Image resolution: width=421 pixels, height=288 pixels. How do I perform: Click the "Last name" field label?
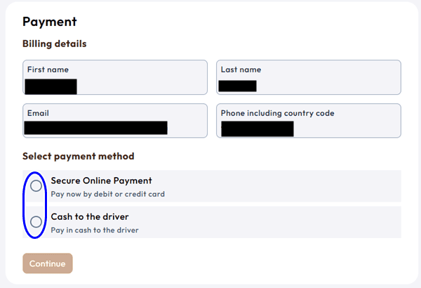(241, 70)
